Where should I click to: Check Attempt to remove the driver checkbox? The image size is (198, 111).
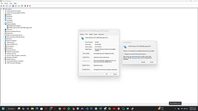tap(124, 54)
